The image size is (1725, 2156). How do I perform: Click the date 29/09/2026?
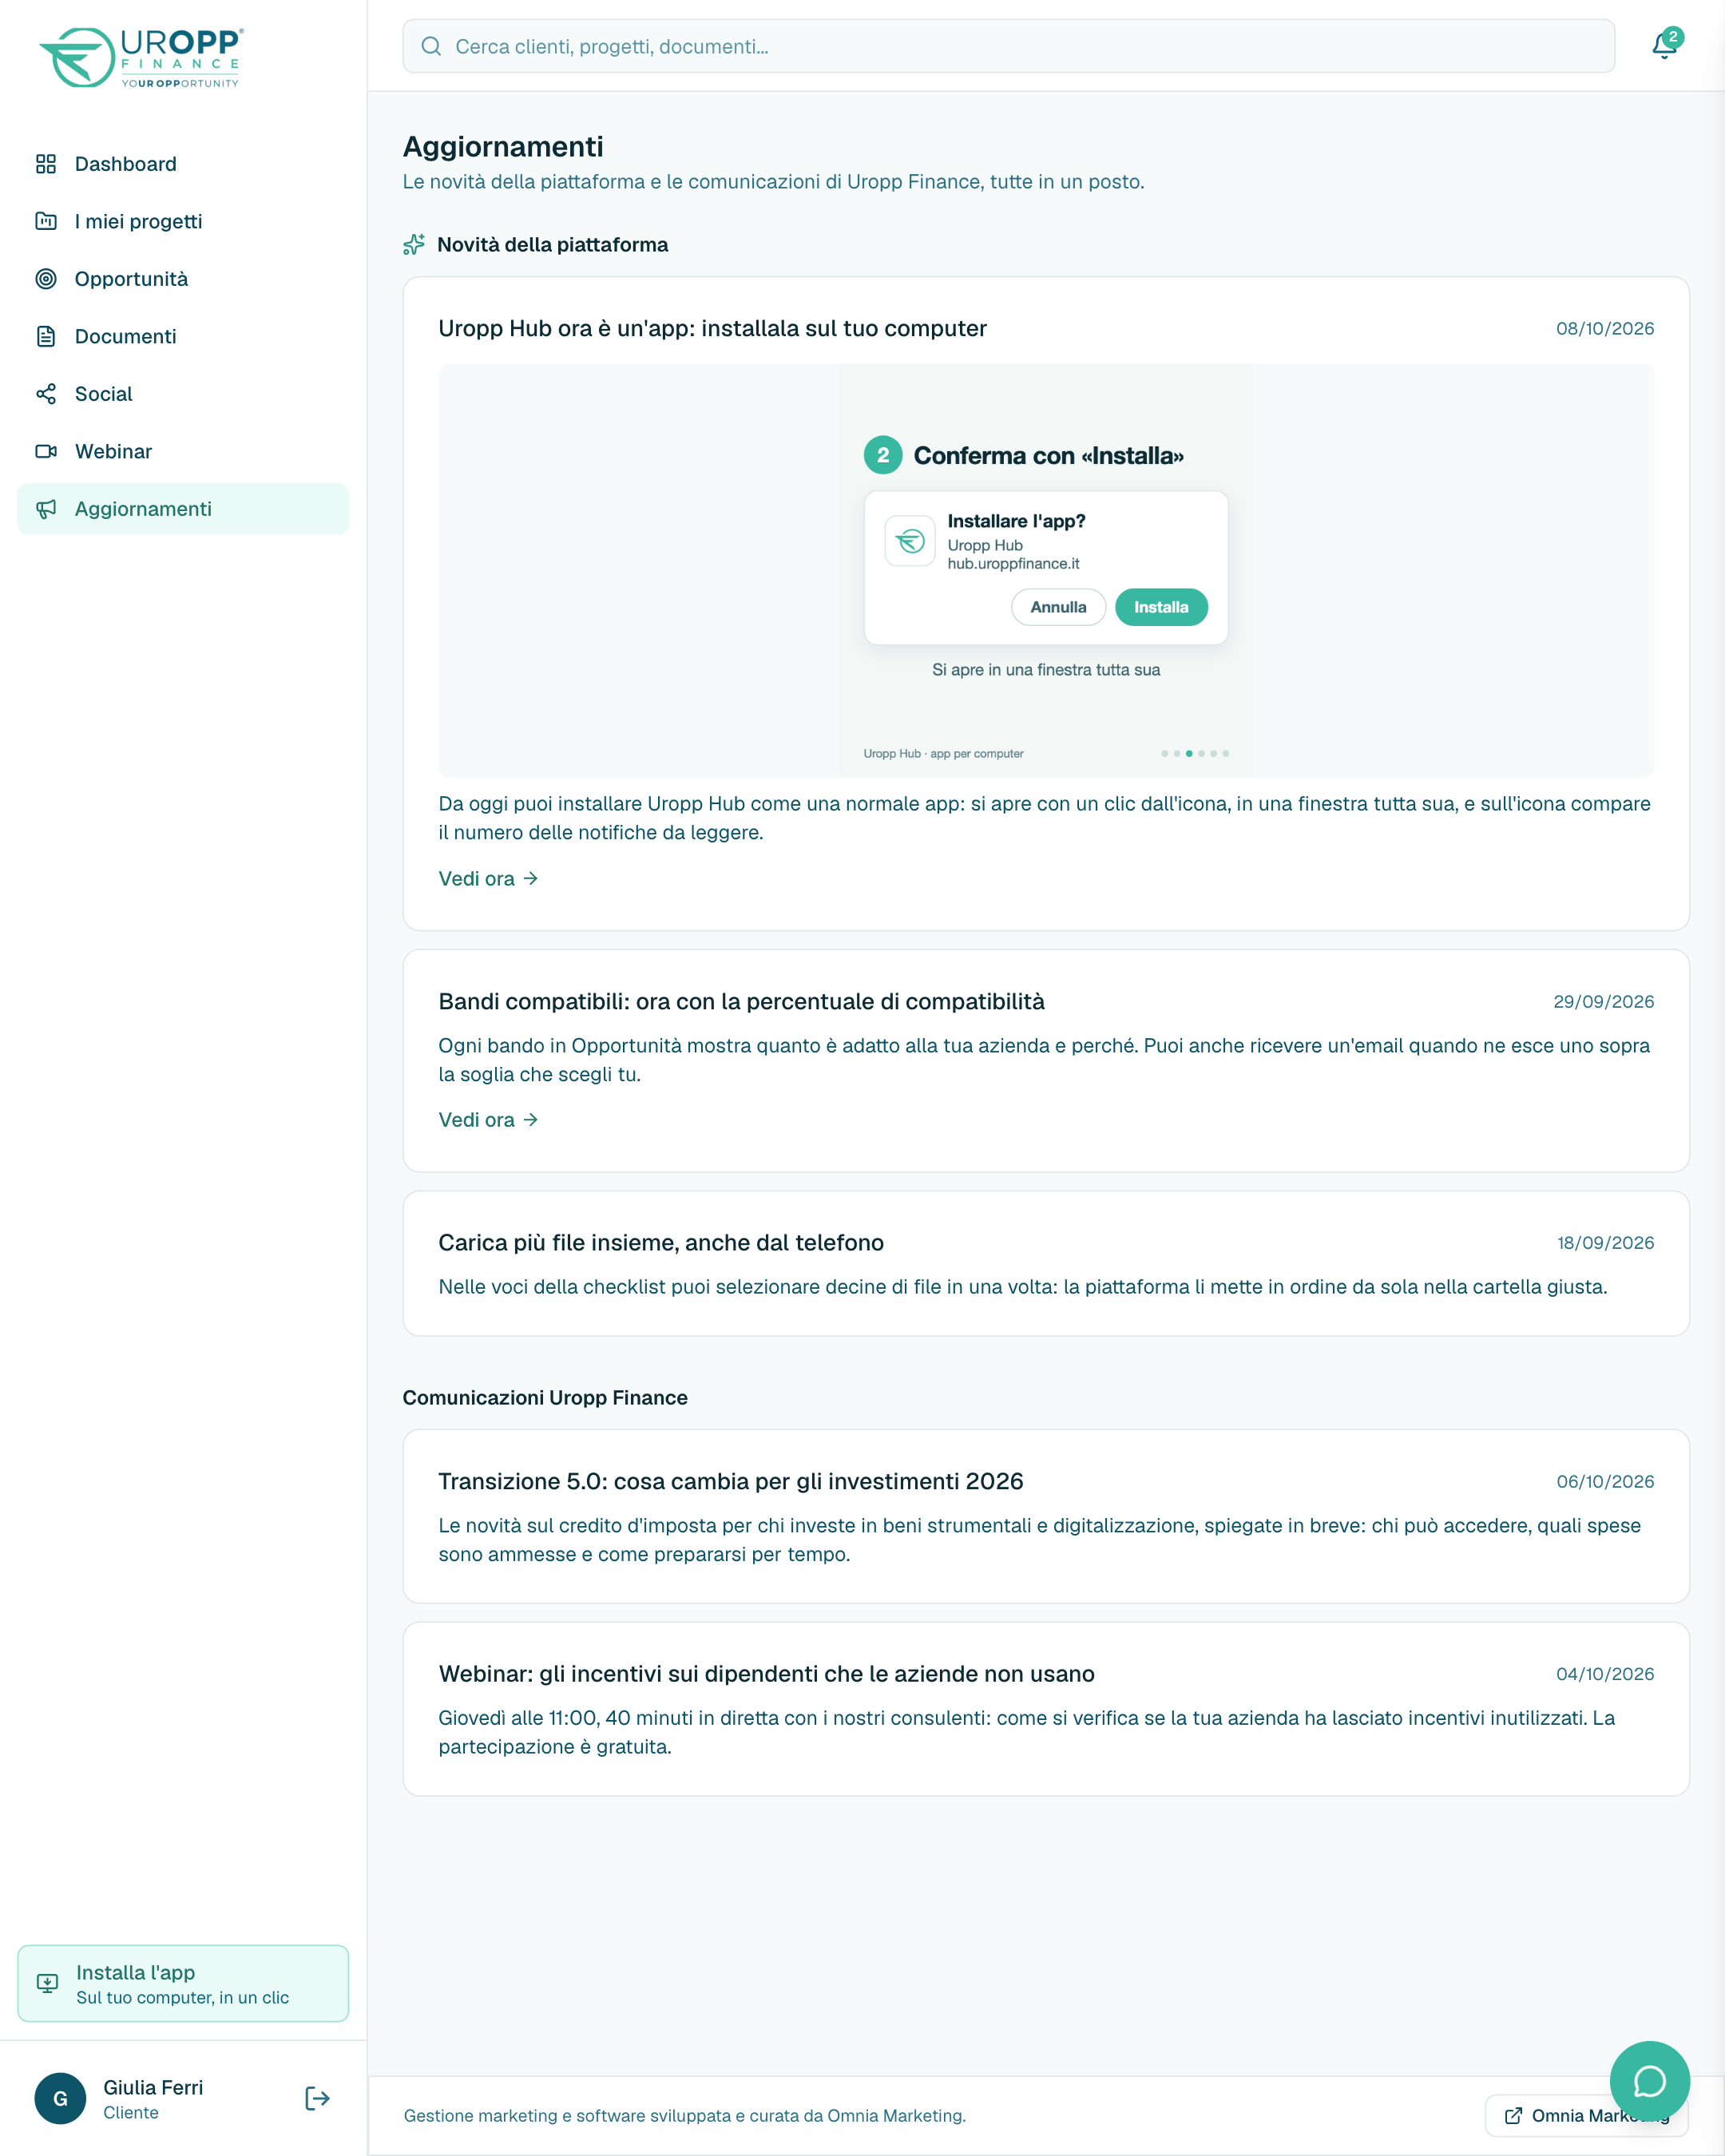[x=1604, y=1002]
